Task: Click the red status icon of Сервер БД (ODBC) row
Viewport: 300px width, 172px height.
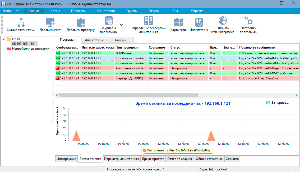Action: tap(58, 78)
